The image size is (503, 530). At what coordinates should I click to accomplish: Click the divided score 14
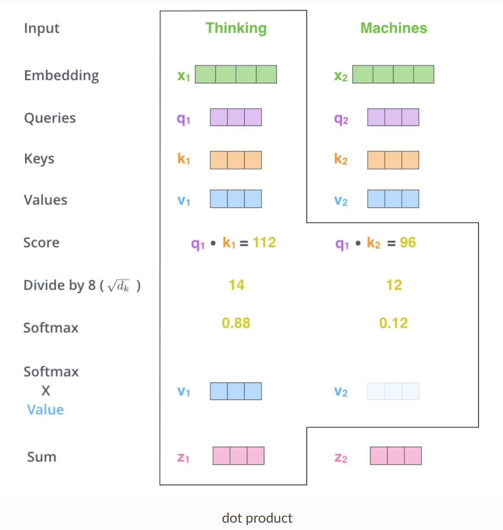click(236, 285)
